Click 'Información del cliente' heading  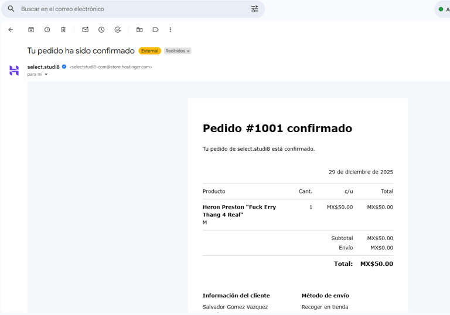coord(236,296)
